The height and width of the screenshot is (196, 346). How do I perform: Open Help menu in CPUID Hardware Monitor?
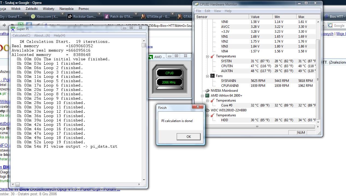click(x=228, y=11)
